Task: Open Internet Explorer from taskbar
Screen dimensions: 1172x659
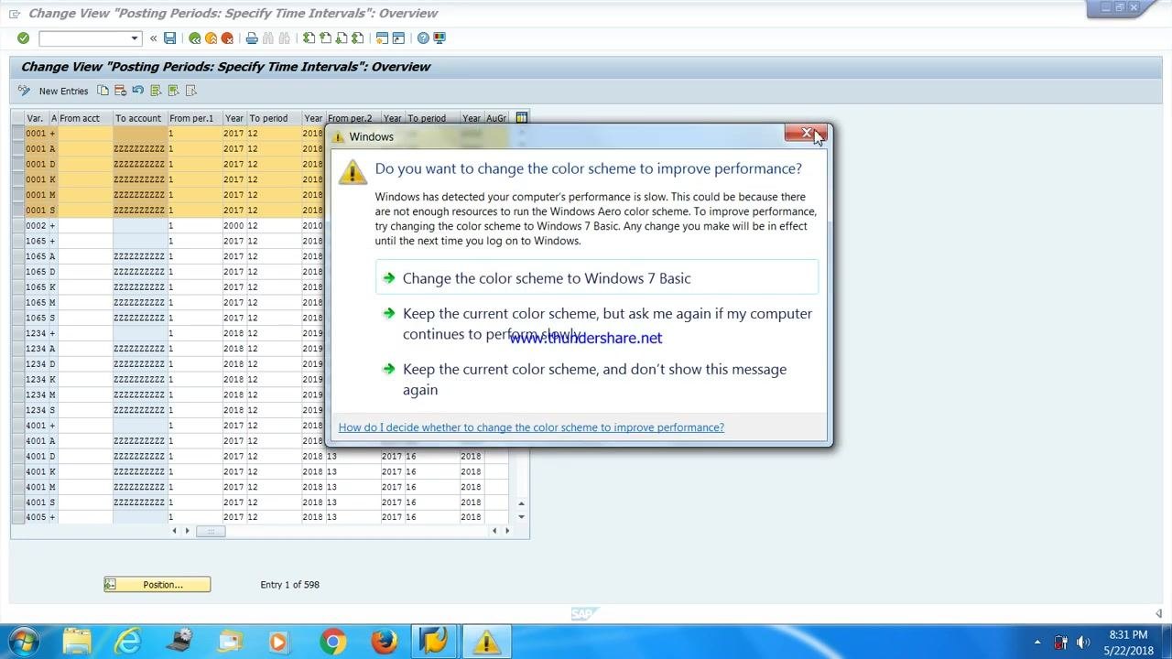Action: tap(127, 642)
